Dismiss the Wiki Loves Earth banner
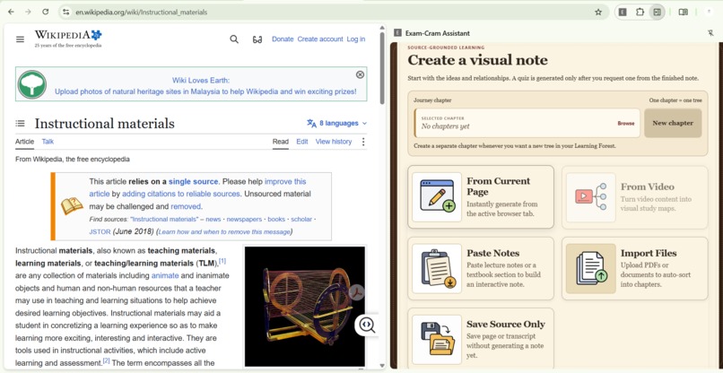 [x=360, y=74]
